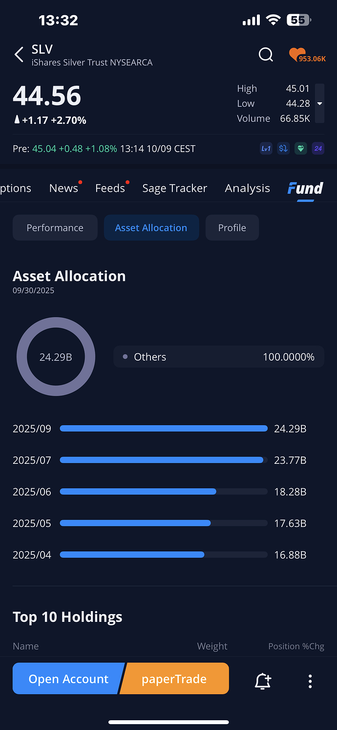The width and height of the screenshot is (337, 730).
Task: Tap the 24.29B donut chart
Action: pyautogui.click(x=56, y=357)
